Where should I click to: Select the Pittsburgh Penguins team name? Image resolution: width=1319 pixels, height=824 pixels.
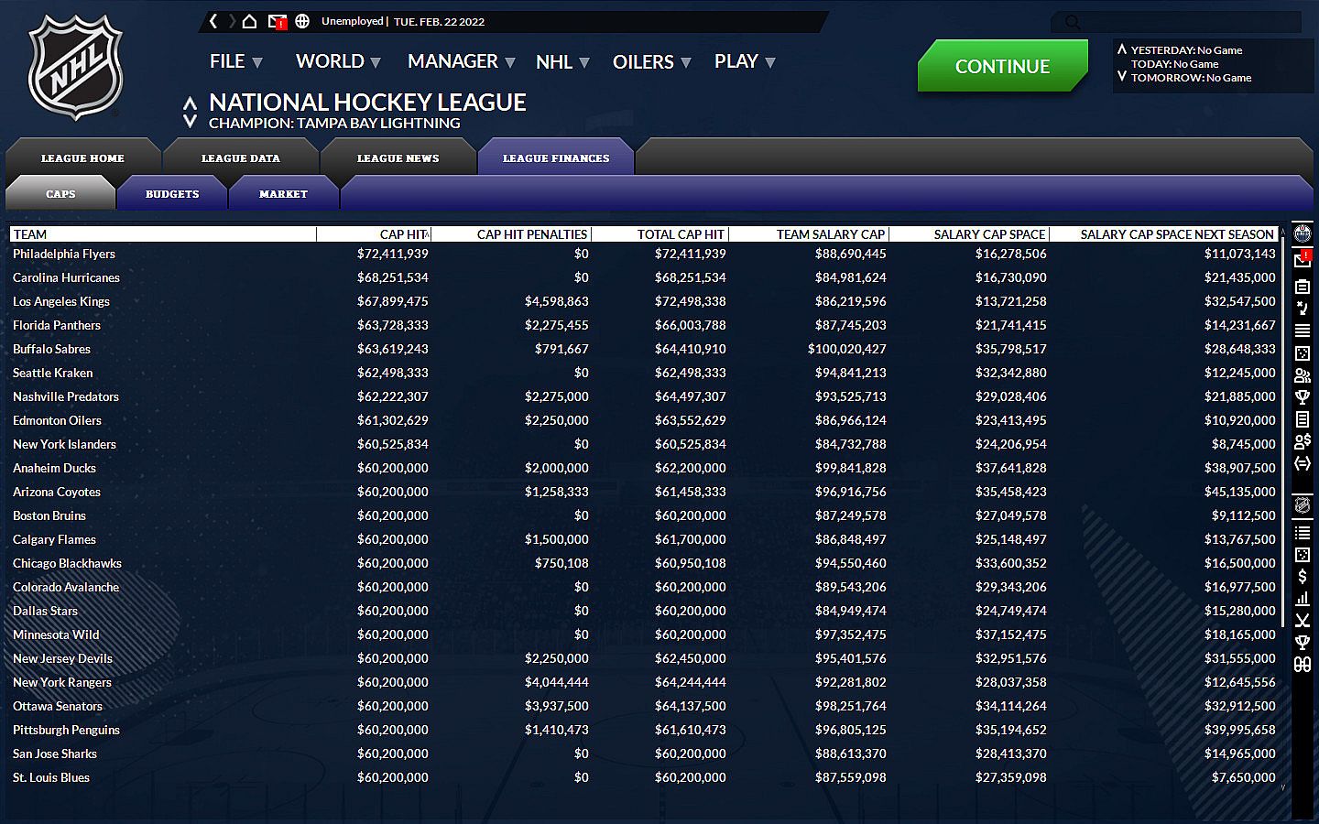[66, 730]
